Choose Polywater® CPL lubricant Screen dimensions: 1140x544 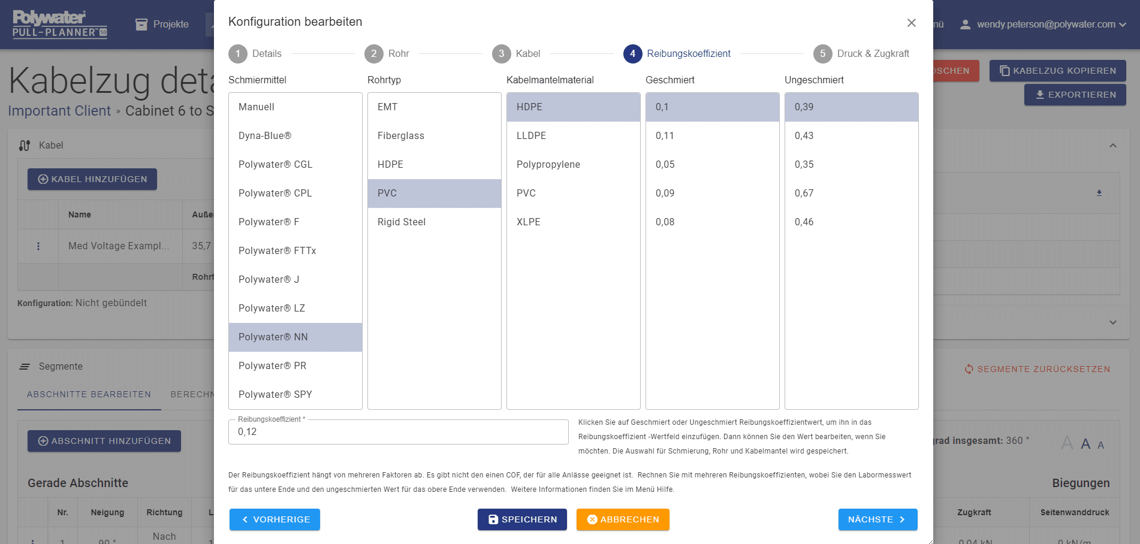(295, 194)
